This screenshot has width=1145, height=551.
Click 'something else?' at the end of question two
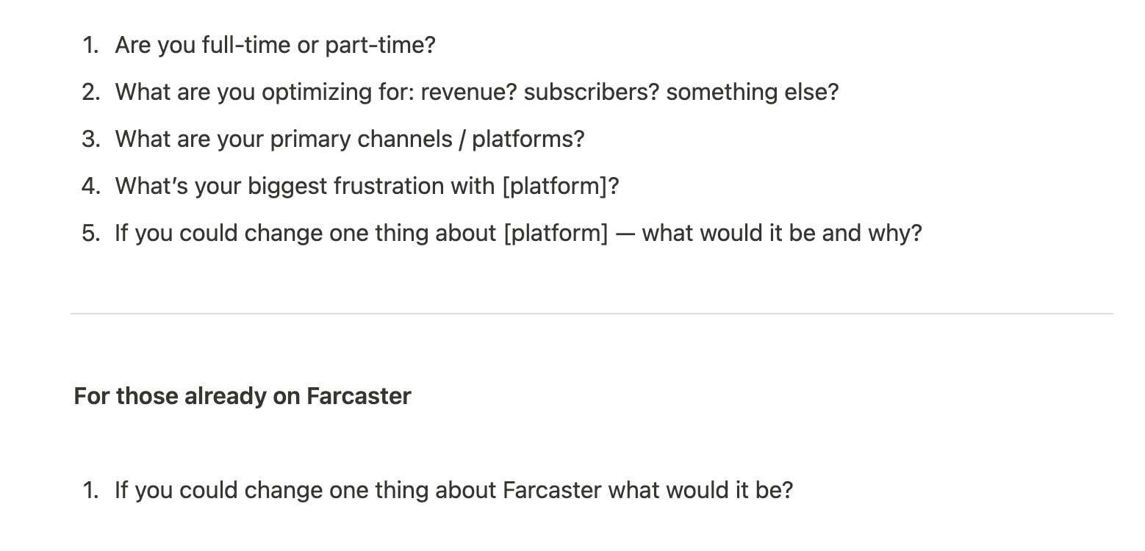click(752, 93)
